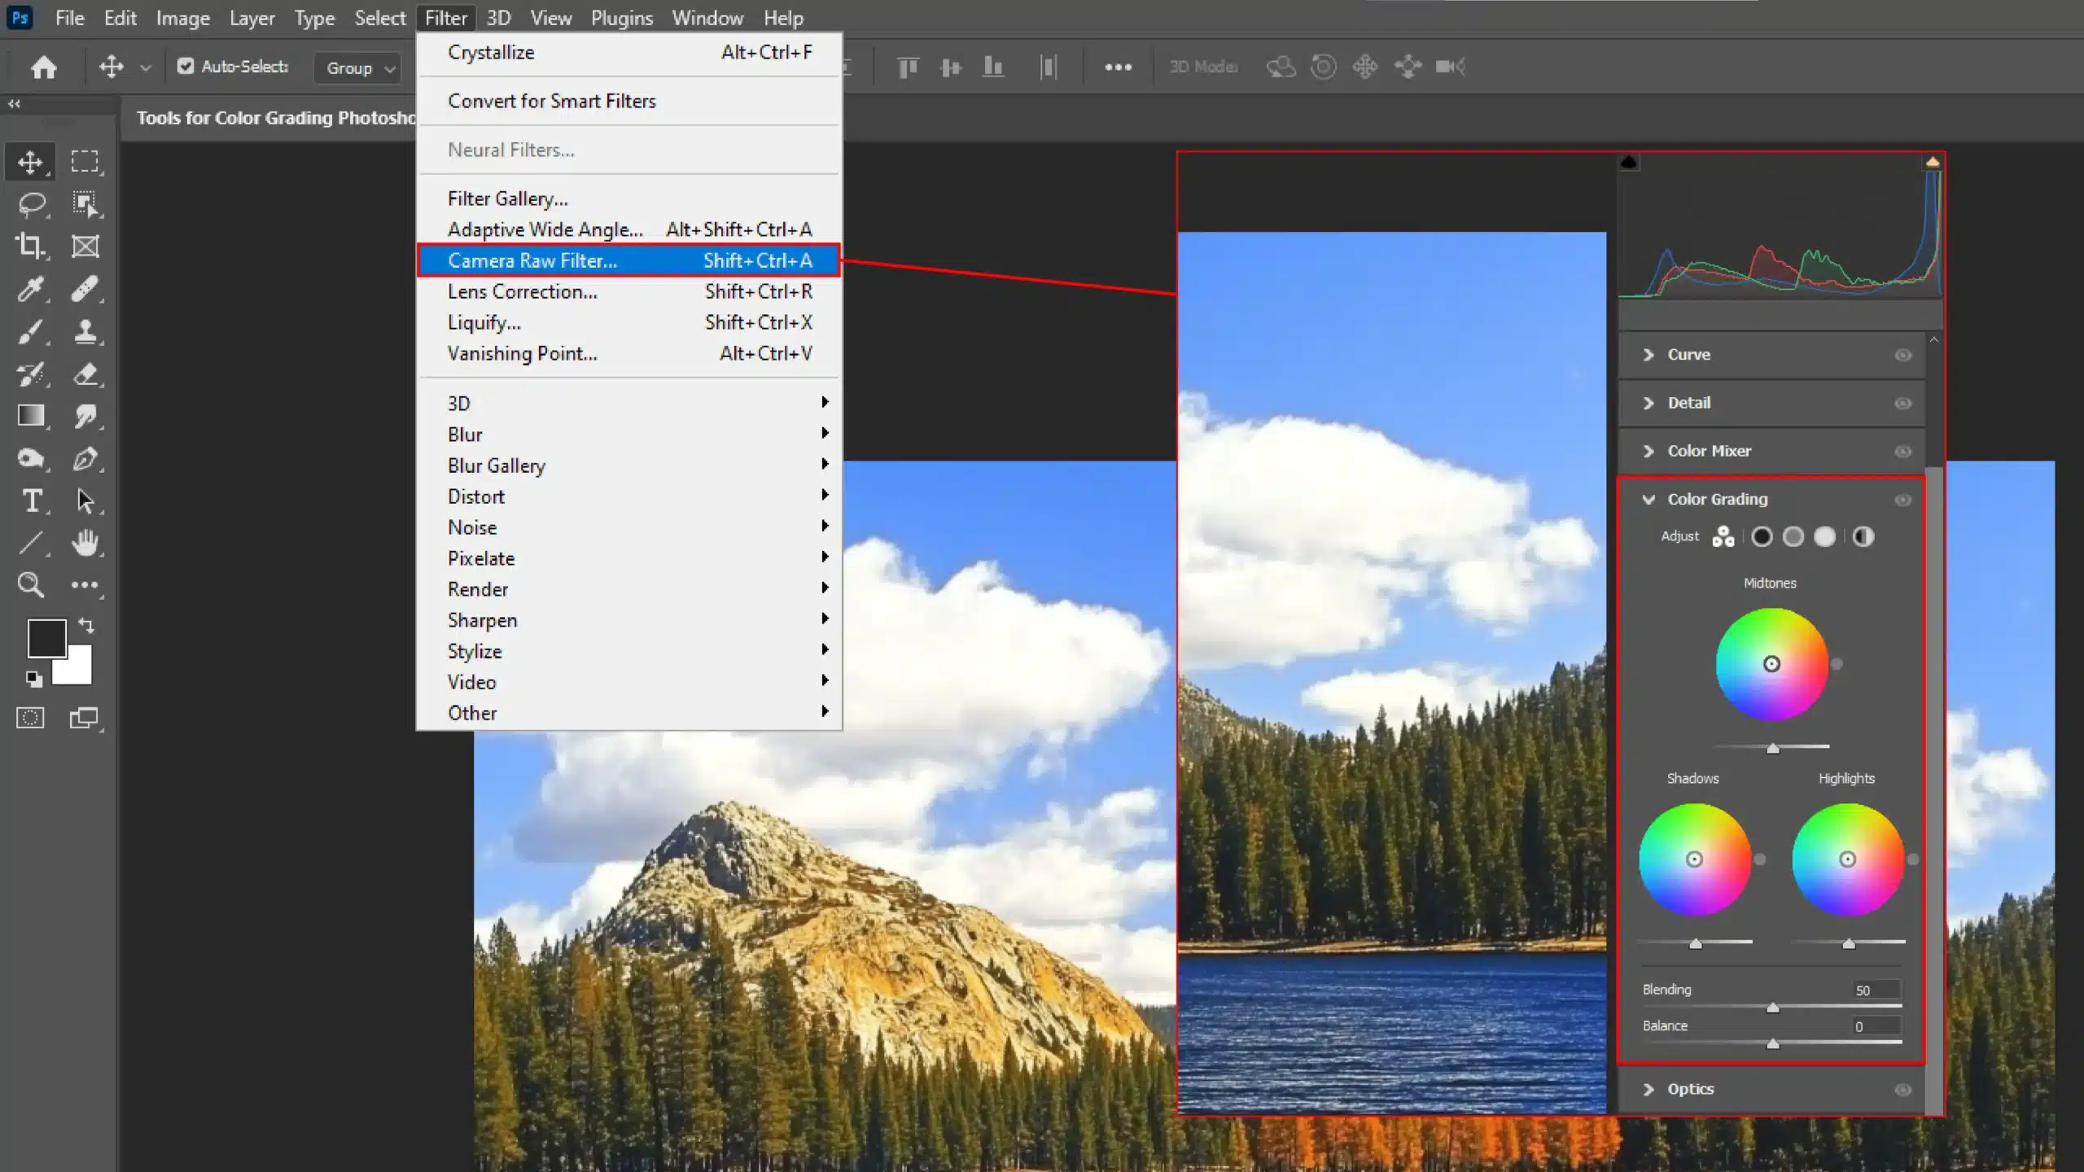This screenshot has width=2084, height=1172.
Task: Toggle Color Grading panel eye visibility
Action: pyautogui.click(x=1902, y=500)
